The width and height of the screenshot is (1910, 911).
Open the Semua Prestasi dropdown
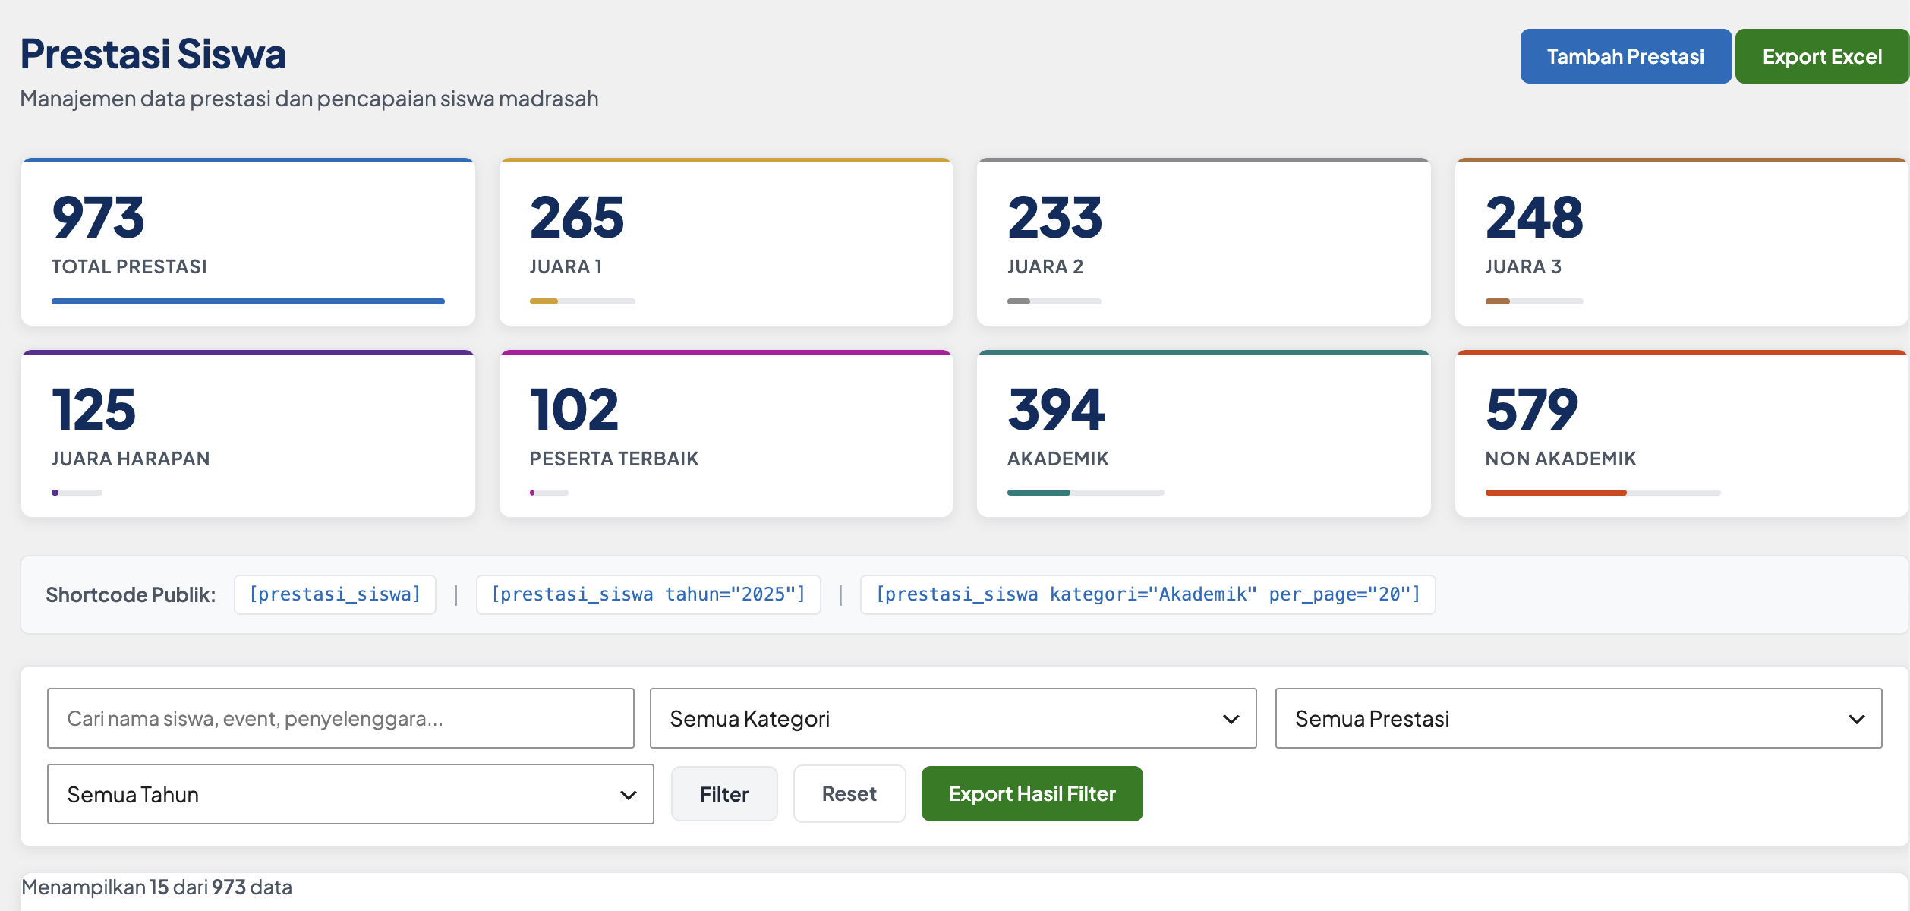point(1579,718)
